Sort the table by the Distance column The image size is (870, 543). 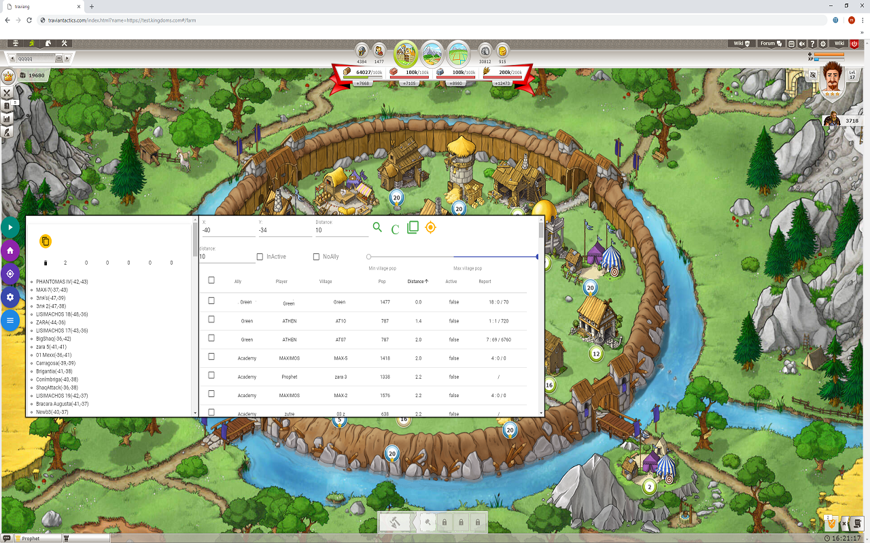pos(418,281)
